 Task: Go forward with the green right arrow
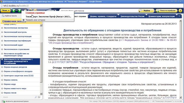point(19,11)
